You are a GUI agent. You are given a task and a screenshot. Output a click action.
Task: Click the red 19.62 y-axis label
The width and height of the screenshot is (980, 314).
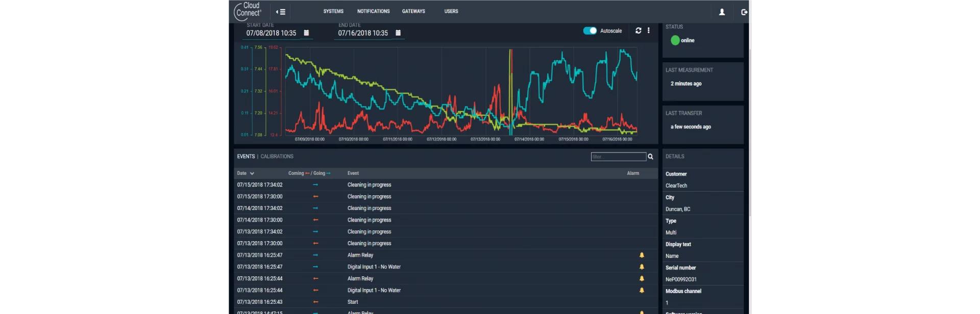pos(273,47)
